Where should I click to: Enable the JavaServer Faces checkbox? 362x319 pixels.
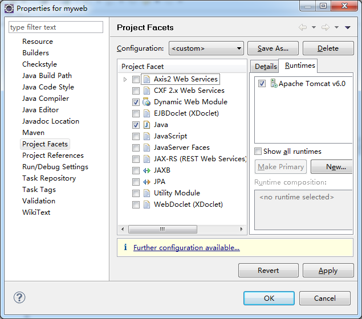[136, 148]
